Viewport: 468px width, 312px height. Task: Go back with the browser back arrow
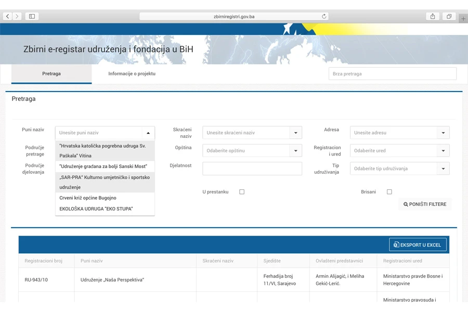coord(8,17)
